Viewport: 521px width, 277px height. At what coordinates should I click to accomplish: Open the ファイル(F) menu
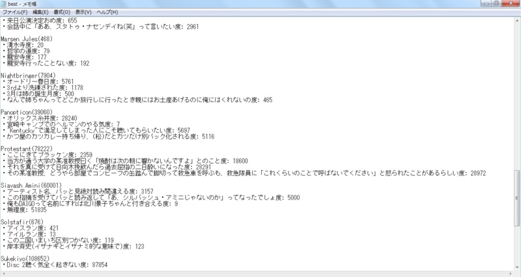[15, 12]
